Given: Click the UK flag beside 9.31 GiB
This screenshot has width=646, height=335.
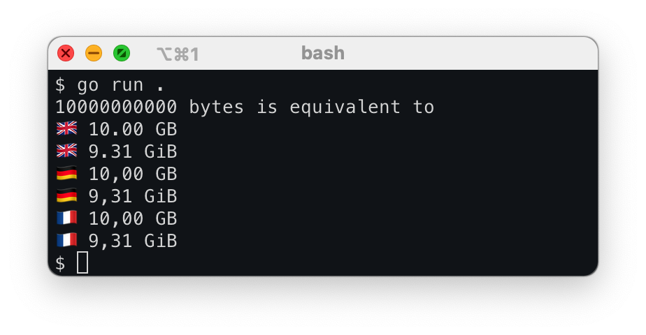Looking at the screenshot, I should click(66, 151).
